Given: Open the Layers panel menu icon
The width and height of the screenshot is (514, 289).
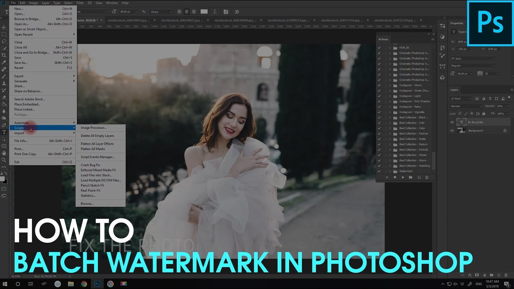Looking at the screenshot, I should pyautogui.click(x=511, y=90).
